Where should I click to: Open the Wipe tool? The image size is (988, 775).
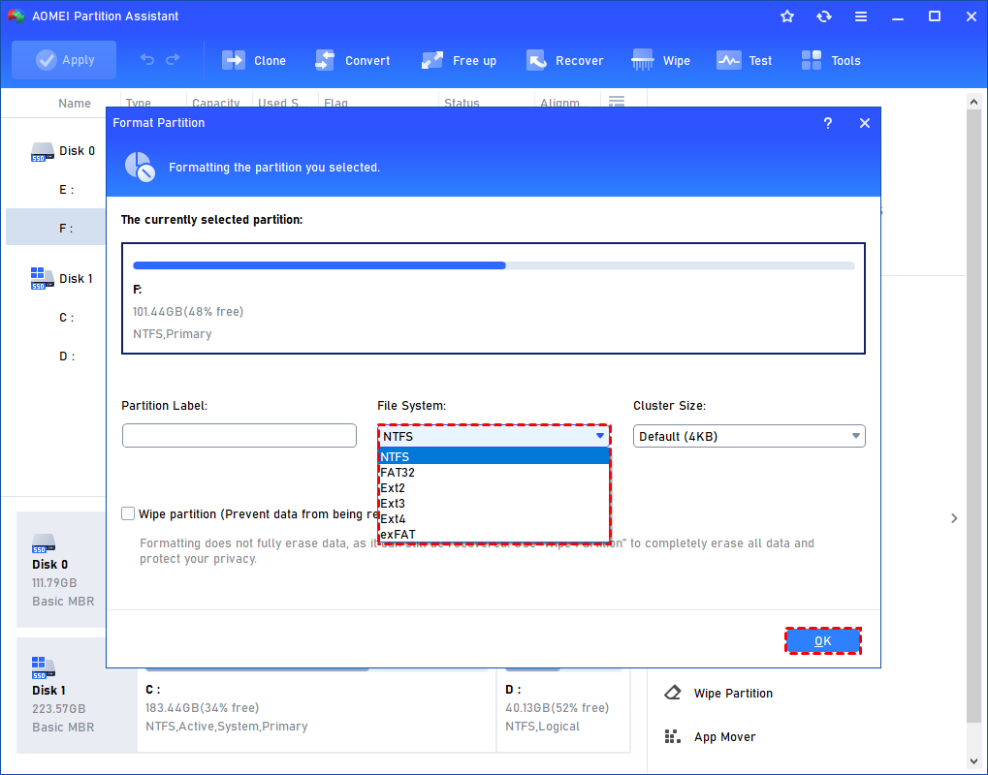(x=660, y=60)
